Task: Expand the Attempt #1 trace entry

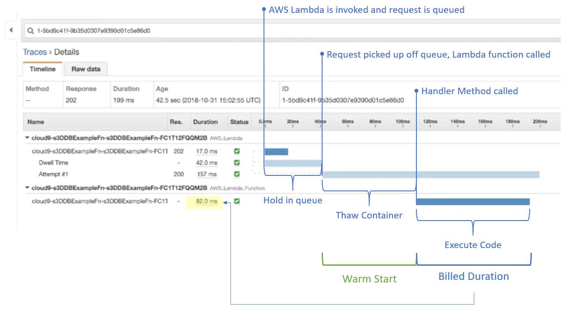Action: [53, 174]
